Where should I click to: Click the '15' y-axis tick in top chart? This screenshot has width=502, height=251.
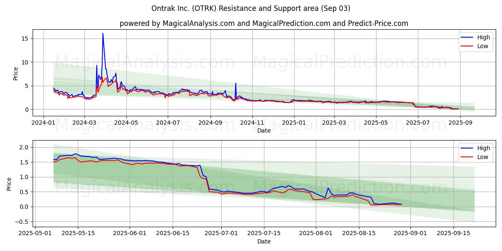pyautogui.click(x=25, y=38)
